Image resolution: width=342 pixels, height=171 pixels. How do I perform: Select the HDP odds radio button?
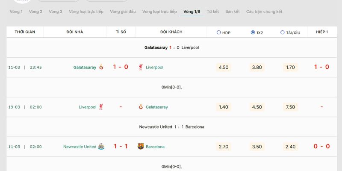(219, 32)
